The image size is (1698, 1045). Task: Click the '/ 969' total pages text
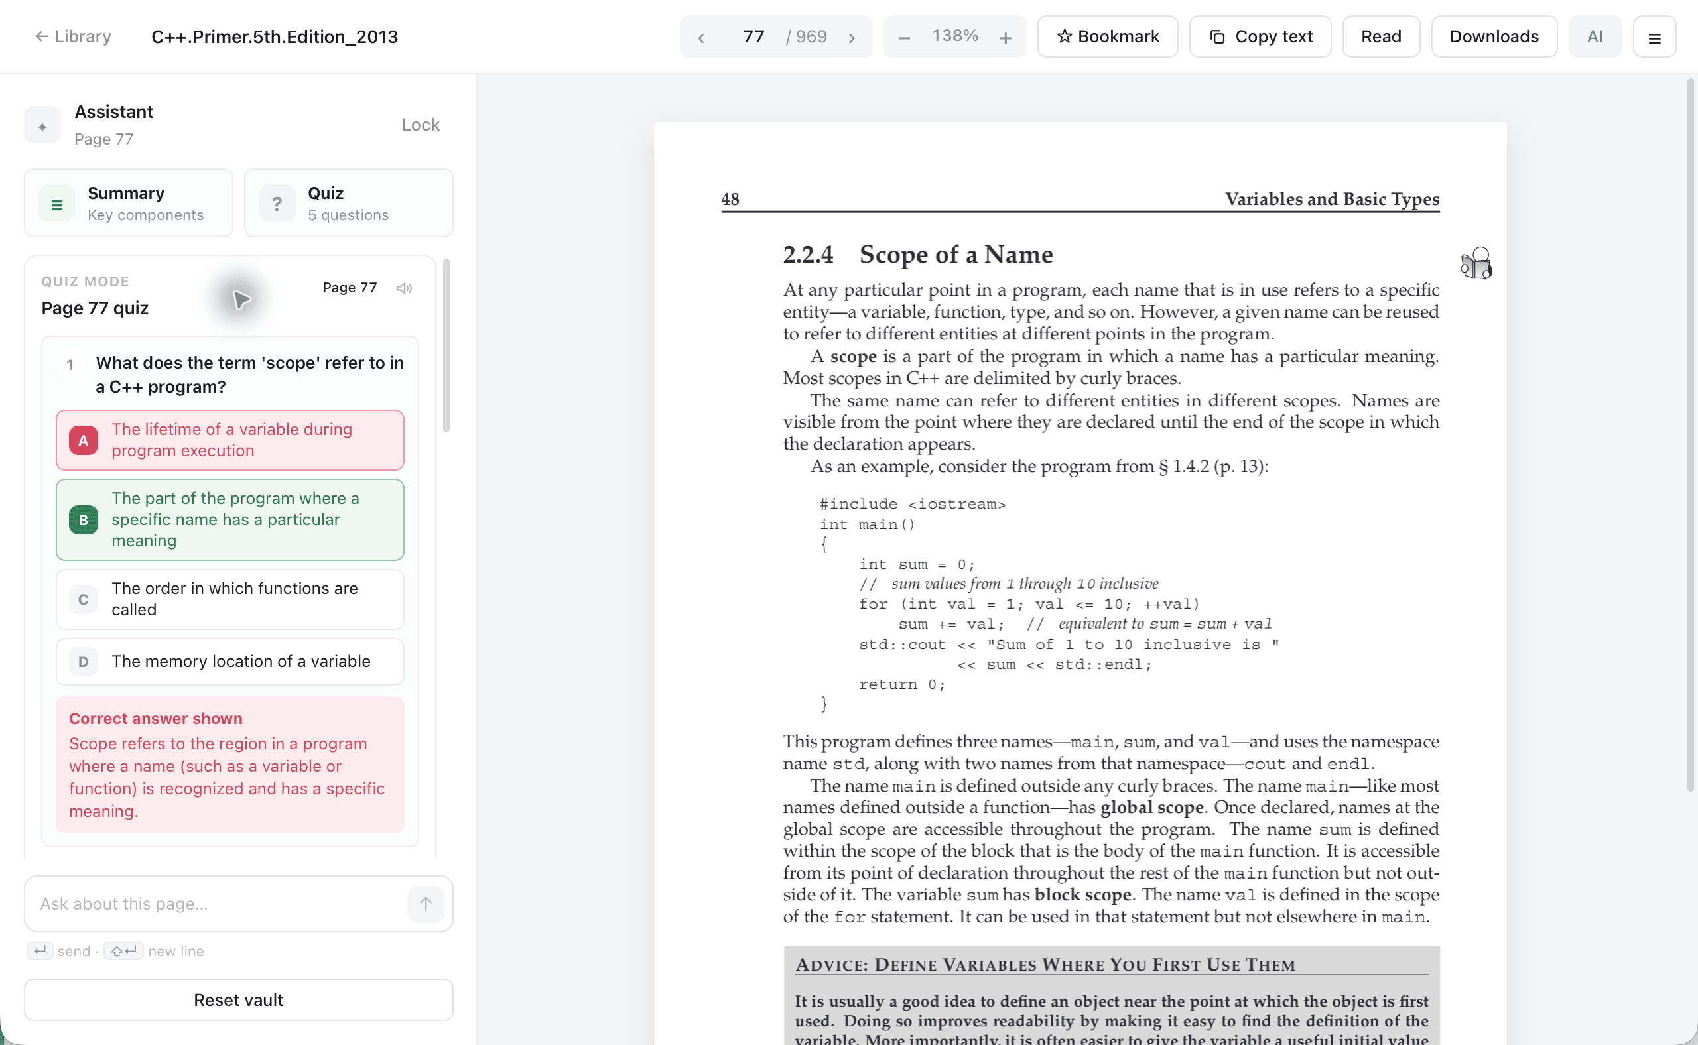(x=807, y=36)
